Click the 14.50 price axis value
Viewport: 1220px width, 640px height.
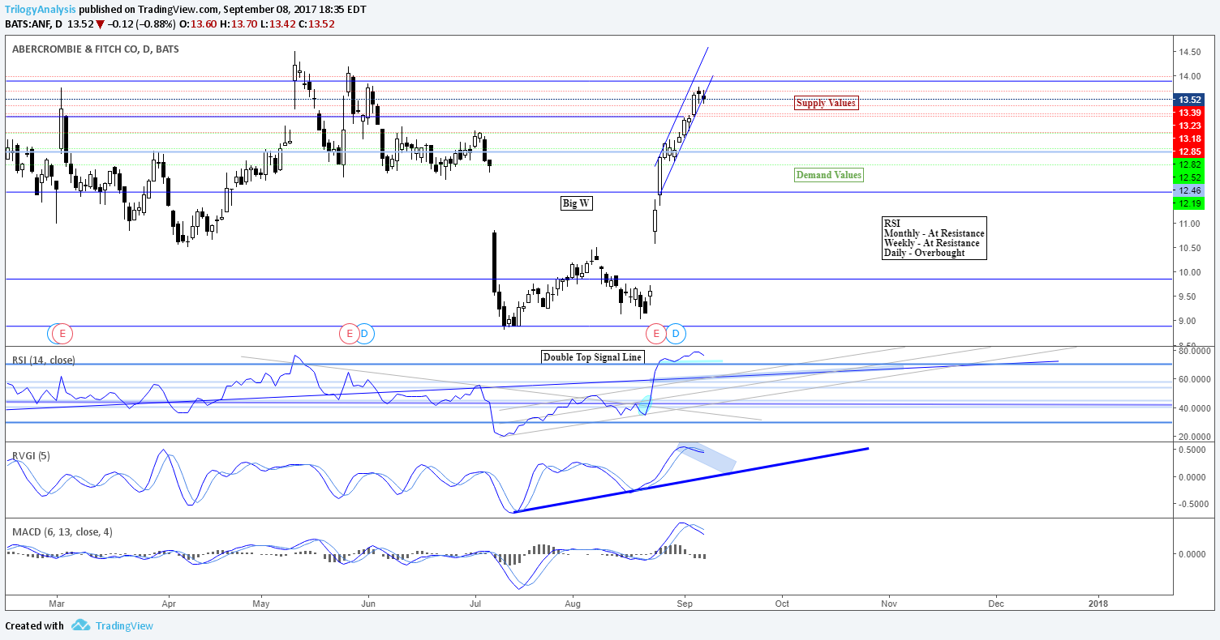pos(1189,52)
